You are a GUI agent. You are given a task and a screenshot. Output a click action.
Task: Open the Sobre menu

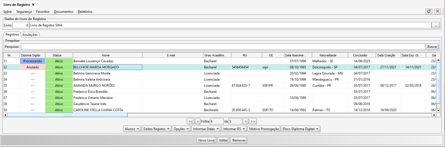[8, 12]
